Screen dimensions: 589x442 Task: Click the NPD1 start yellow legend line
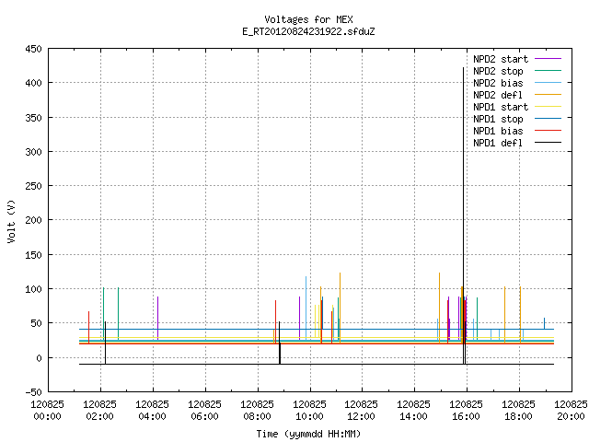548,107
